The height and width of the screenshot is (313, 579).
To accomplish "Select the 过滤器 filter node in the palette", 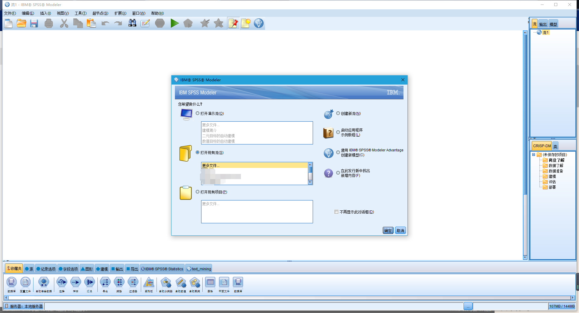I will [133, 285].
